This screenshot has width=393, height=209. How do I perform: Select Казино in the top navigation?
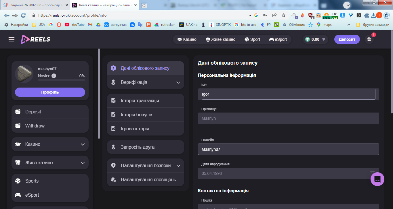[x=187, y=39]
